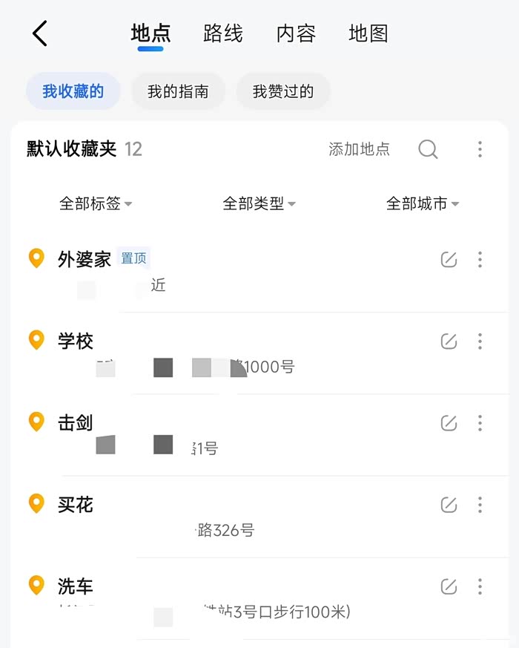The height and width of the screenshot is (648, 519).
Task: Open more options for default favorites folder
Action: click(x=480, y=149)
